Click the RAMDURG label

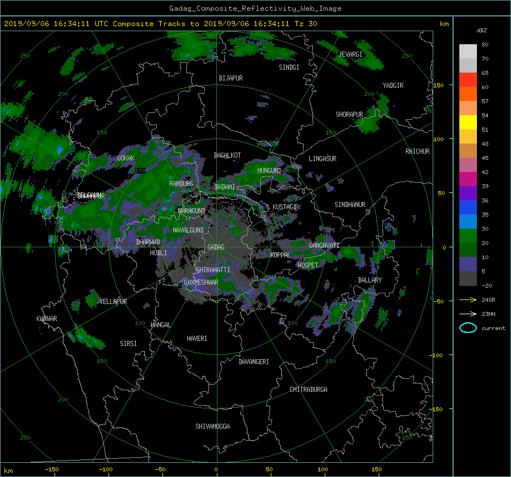click(x=181, y=184)
